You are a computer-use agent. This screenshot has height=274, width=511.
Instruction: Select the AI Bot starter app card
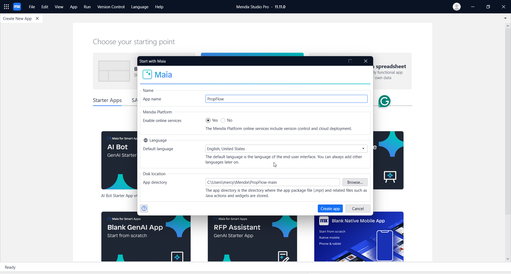point(119,160)
